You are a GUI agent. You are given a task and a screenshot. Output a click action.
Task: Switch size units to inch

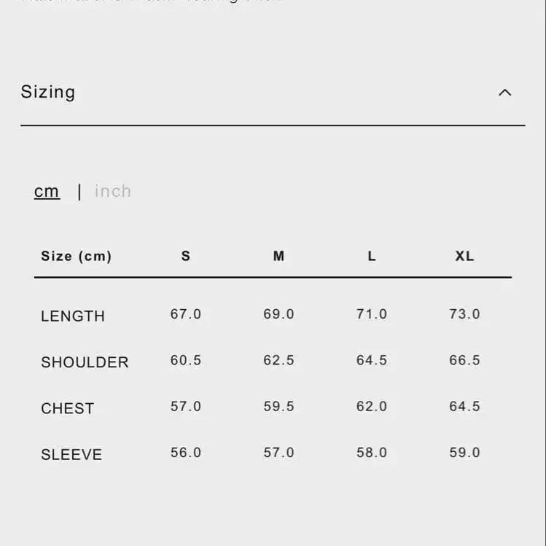113,192
